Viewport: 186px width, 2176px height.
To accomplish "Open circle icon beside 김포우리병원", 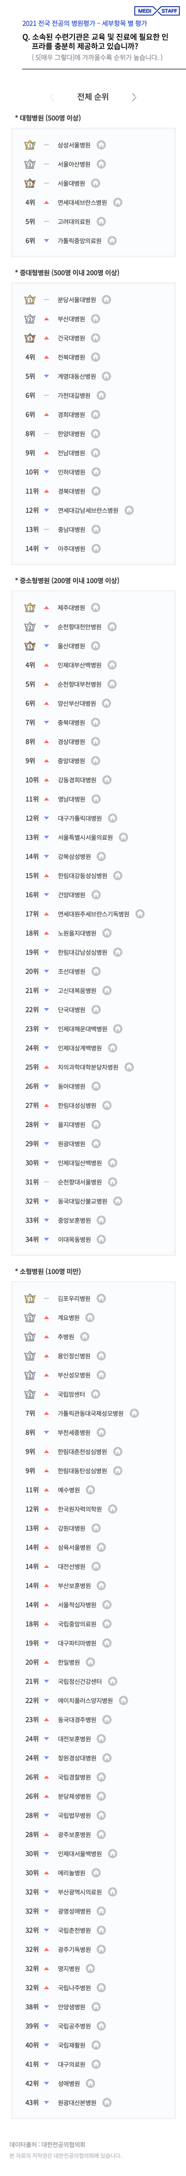I will coord(101,1297).
